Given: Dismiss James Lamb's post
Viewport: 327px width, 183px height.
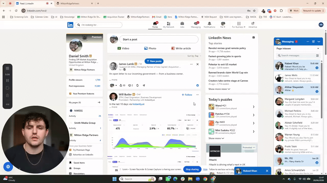Looking at the screenshot, I should (x=197, y=64).
